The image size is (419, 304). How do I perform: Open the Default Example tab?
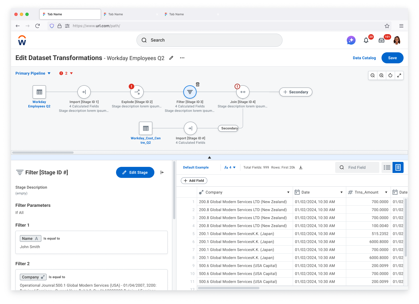click(196, 167)
